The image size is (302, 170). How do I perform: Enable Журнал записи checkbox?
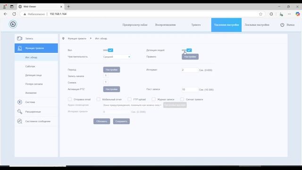coord(153,99)
